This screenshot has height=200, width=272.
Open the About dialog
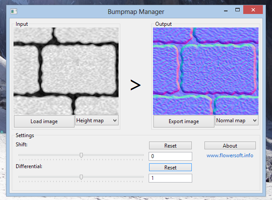click(x=230, y=145)
